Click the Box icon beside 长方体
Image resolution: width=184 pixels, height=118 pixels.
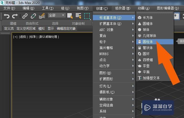click(140, 18)
